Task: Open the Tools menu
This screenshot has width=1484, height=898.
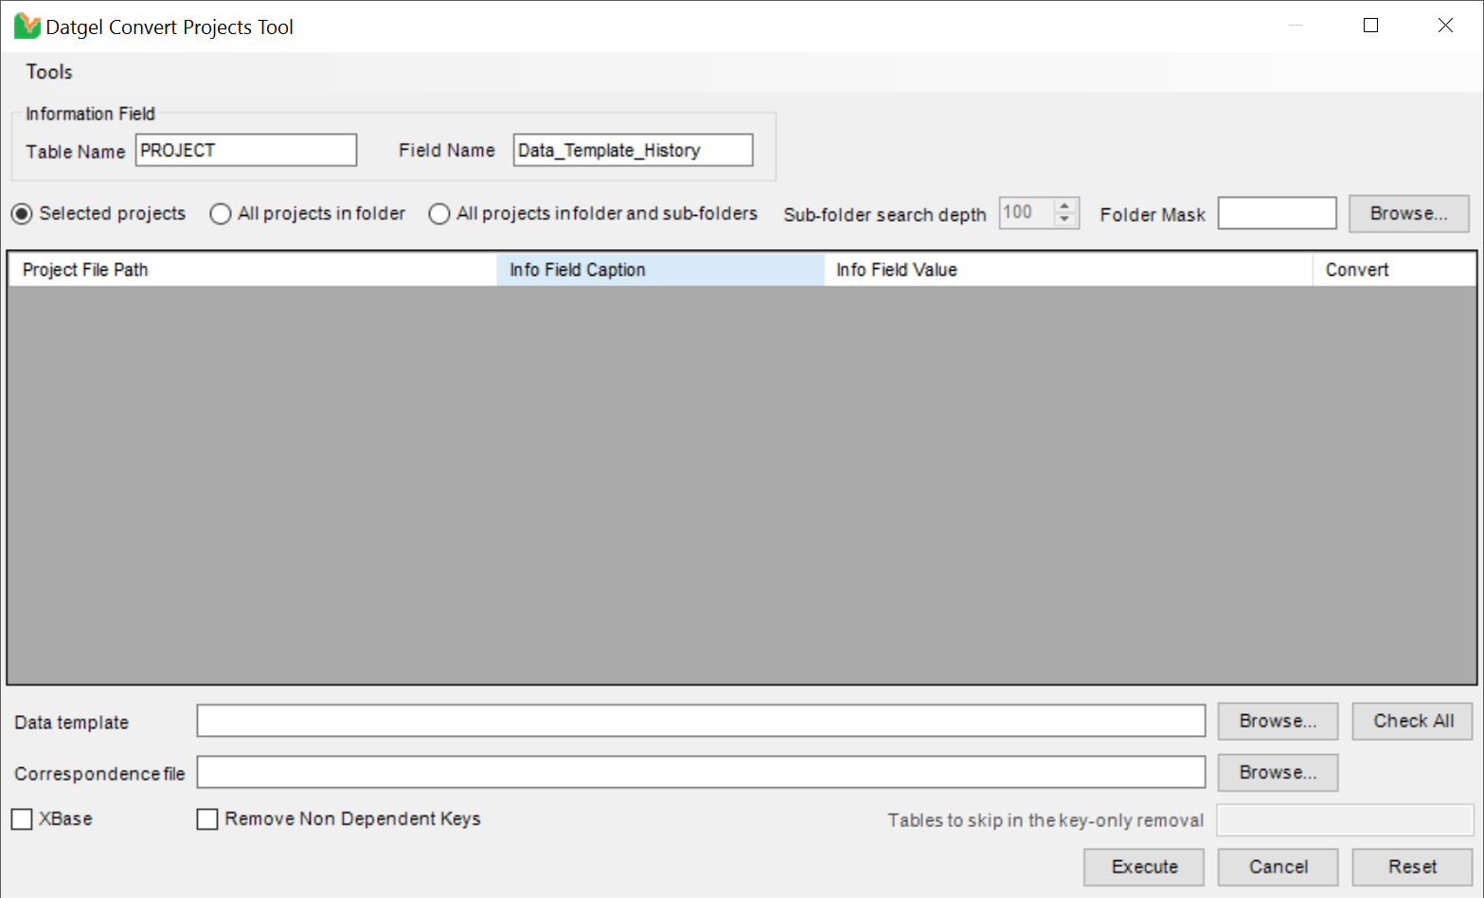Action: pyautogui.click(x=49, y=72)
